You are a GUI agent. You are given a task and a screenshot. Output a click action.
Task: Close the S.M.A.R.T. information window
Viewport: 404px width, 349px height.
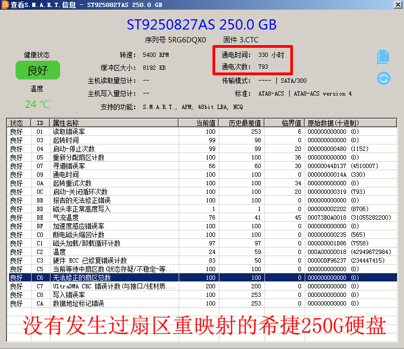point(398,4)
